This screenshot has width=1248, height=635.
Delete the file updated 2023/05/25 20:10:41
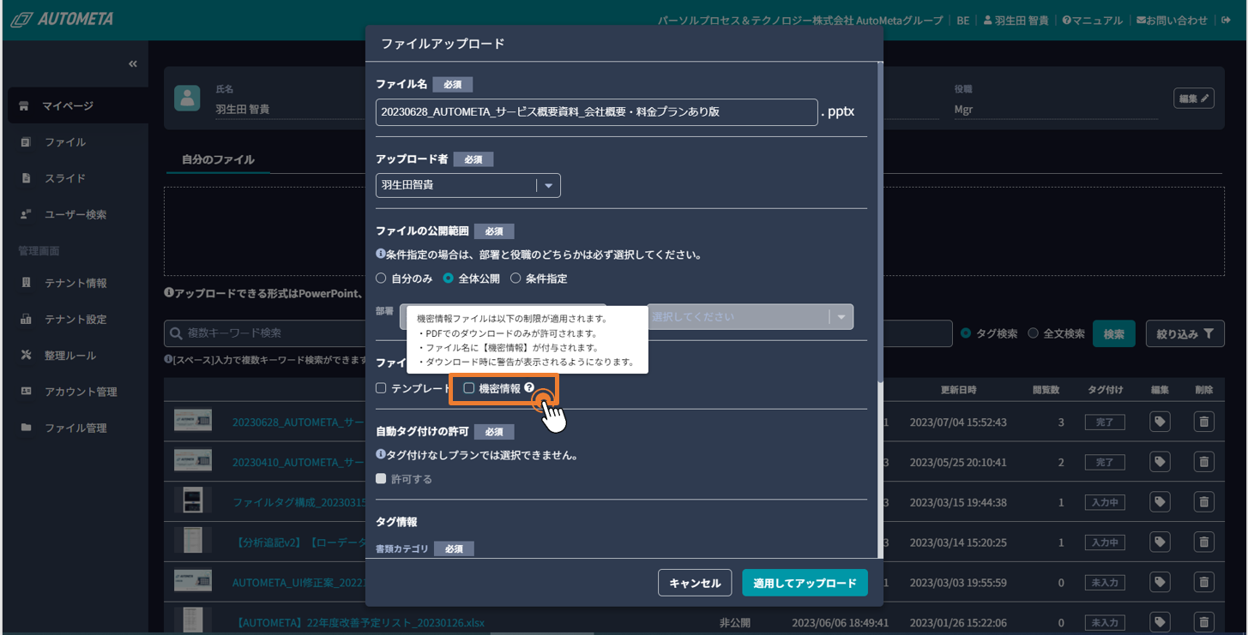[x=1204, y=462]
